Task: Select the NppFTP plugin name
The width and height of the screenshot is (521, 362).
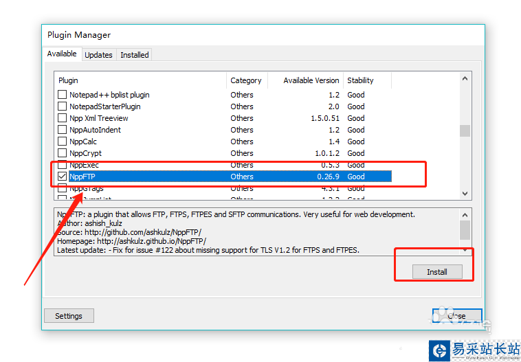Action: pos(82,177)
